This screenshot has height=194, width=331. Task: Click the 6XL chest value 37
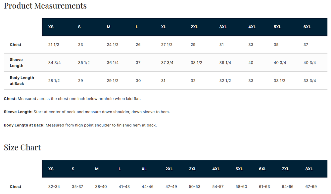(x=306, y=45)
